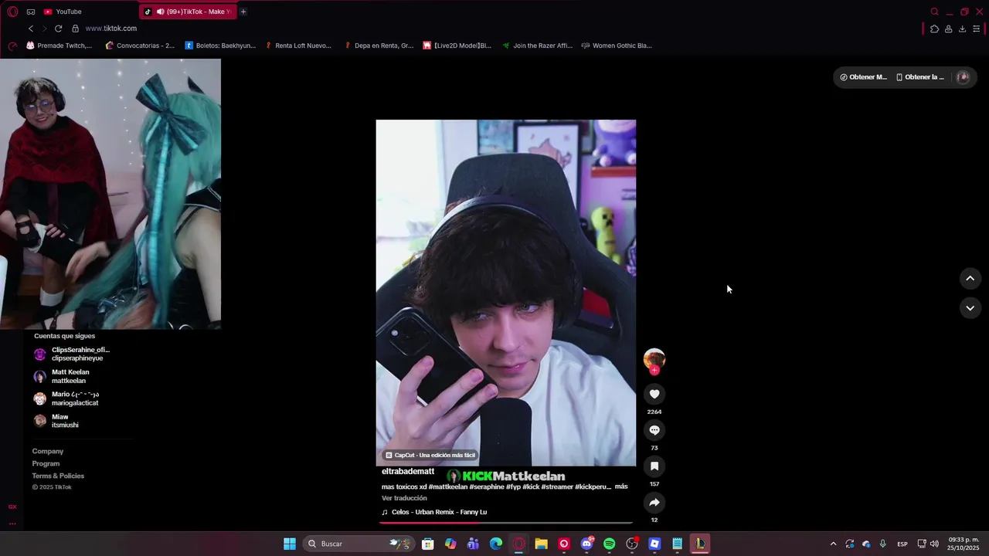Open the ClipsSerahine_ofi... followed account

[x=72, y=354]
